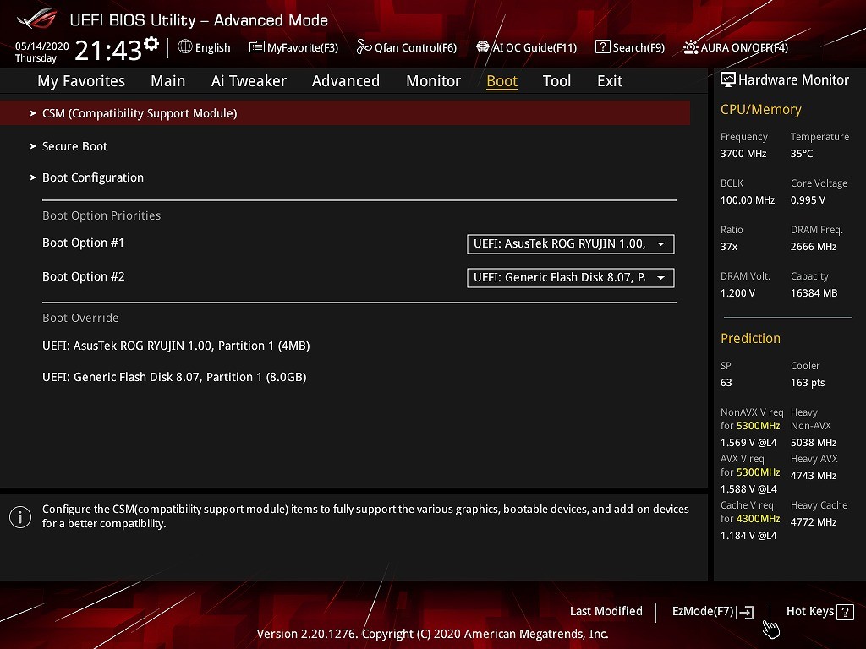Click Boot Override heading
The height and width of the screenshot is (649, 866).
point(80,318)
